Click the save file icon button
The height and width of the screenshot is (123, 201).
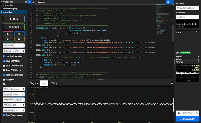pyautogui.click(x=19, y=34)
